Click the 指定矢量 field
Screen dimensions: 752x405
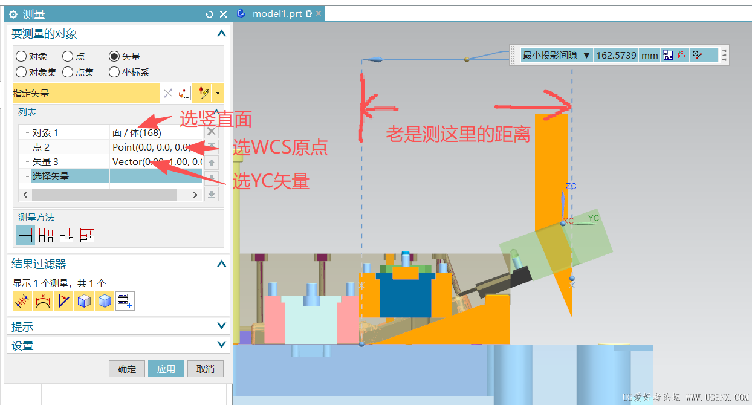(85, 93)
